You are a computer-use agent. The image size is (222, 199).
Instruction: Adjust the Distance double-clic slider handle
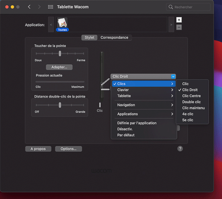tap(60, 105)
